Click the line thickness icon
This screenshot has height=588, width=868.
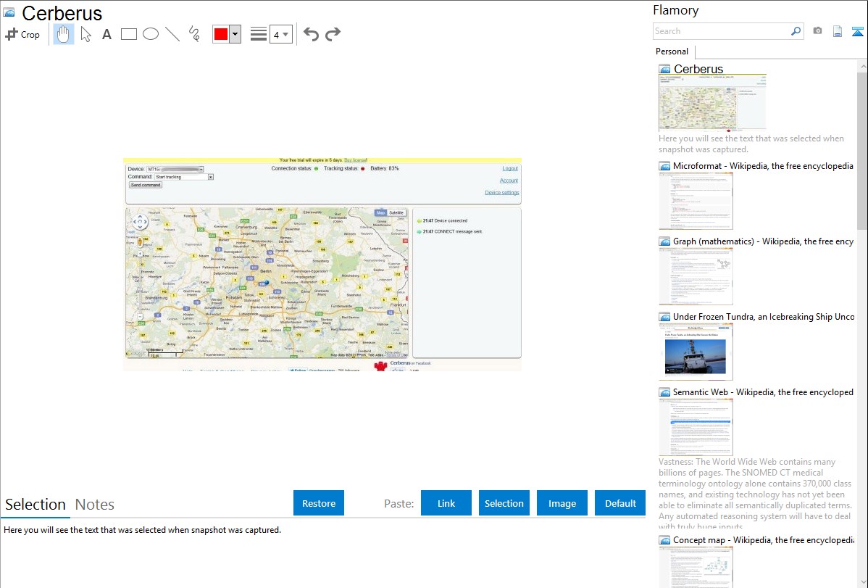(259, 34)
